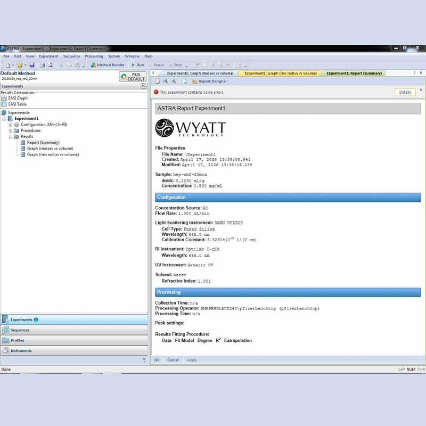Click the Configuration section header
This screenshot has height=426, width=426.
pyautogui.click(x=288, y=198)
